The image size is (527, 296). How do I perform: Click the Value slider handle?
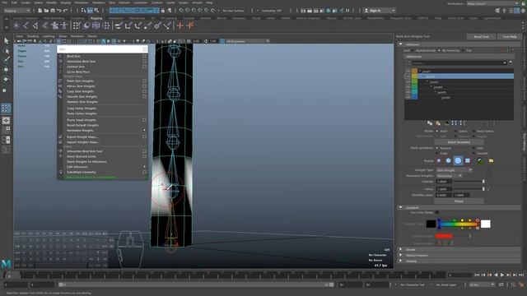click(x=483, y=189)
